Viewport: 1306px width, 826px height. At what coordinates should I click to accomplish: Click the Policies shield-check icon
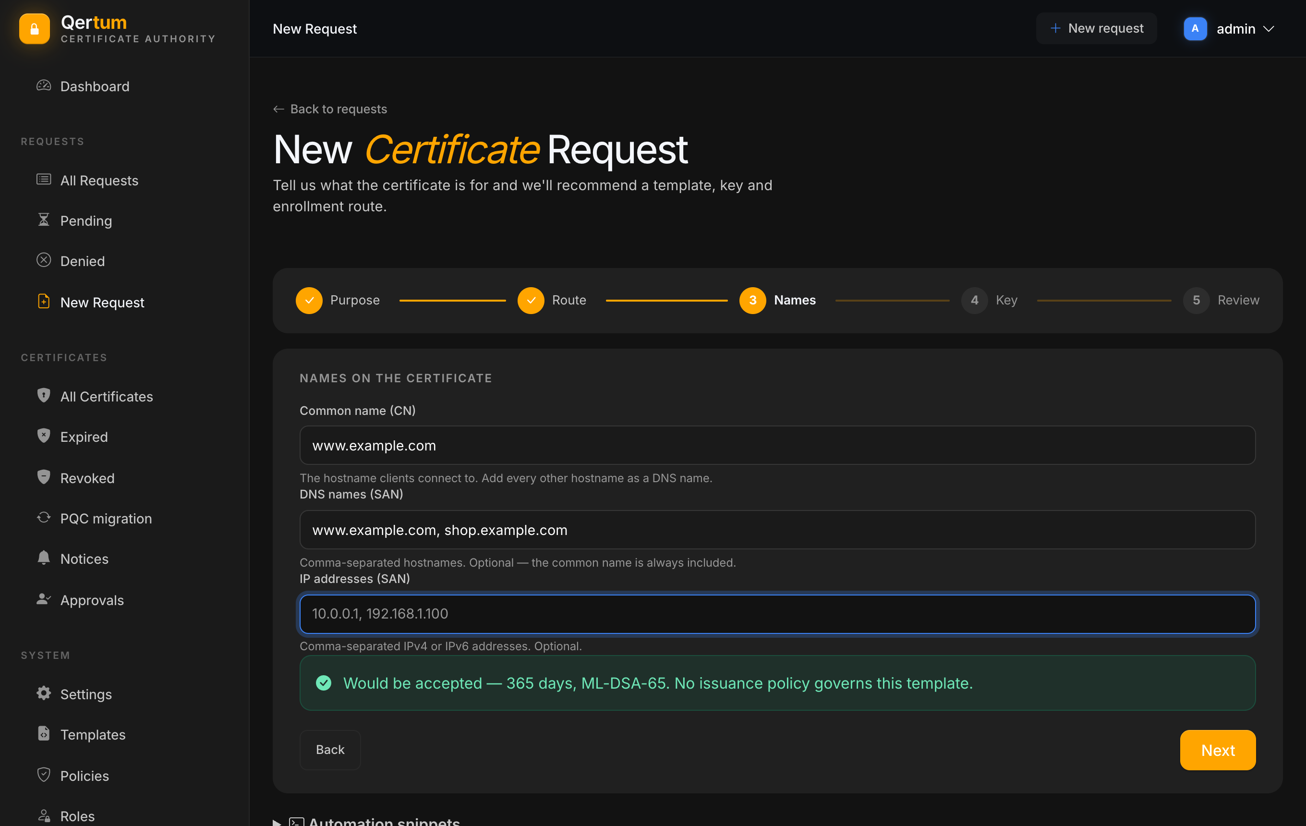(x=43, y=775)
